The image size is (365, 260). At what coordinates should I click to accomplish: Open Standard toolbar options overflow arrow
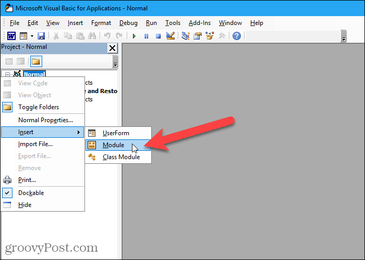click(344, 36)
